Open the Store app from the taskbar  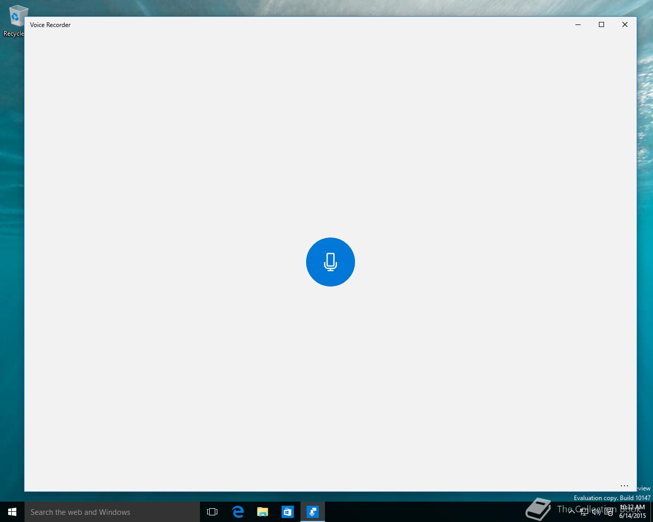(288, 512)
